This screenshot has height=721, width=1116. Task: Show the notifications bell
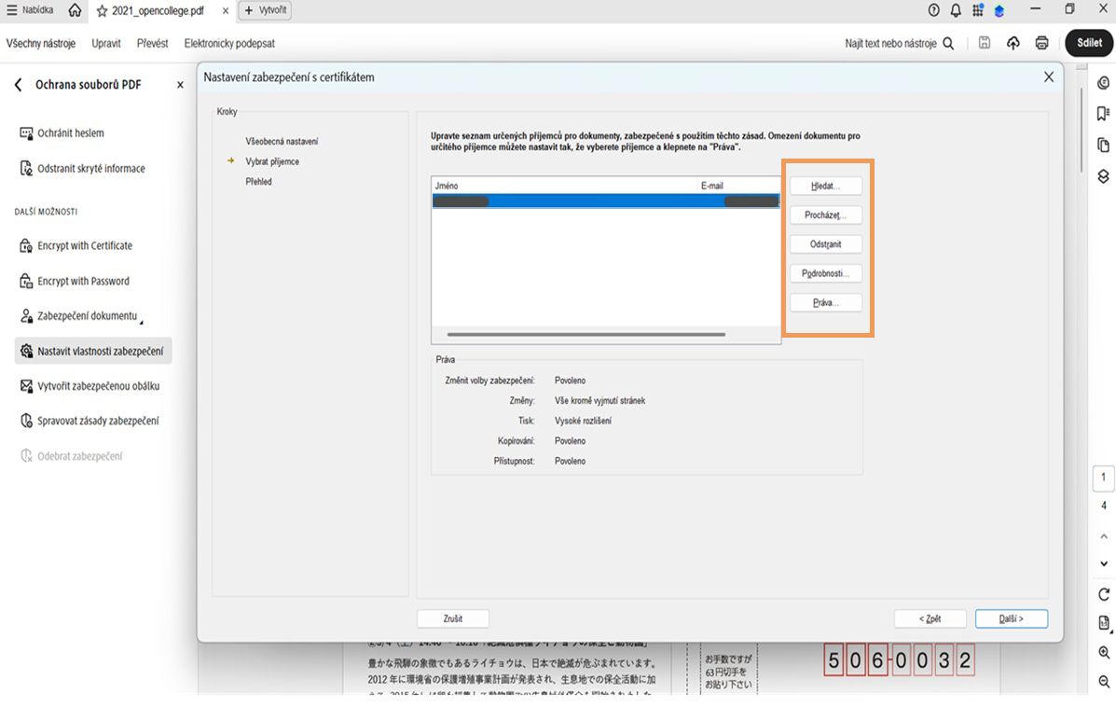pyautogui.click(x=956, y=10)
